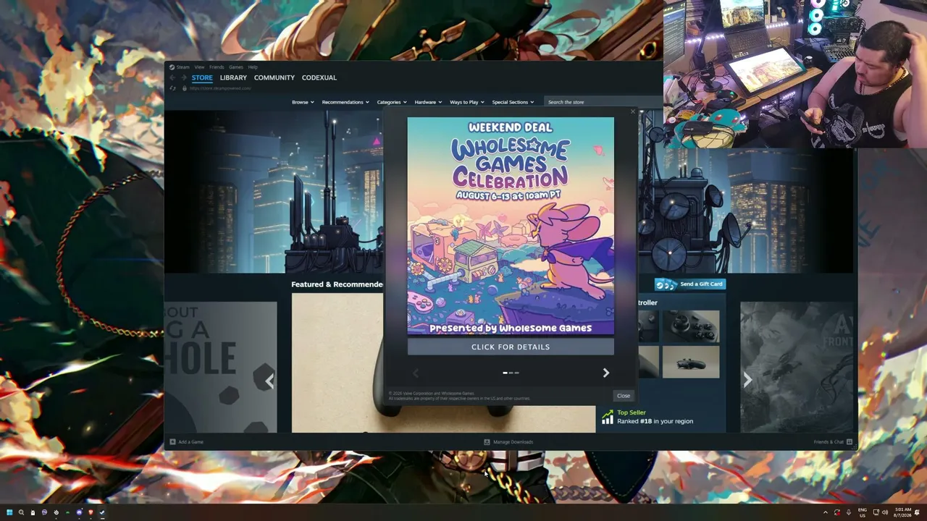
Task: Open the Wholesome Games Celebration banner
Action: [x=511, y=226]
